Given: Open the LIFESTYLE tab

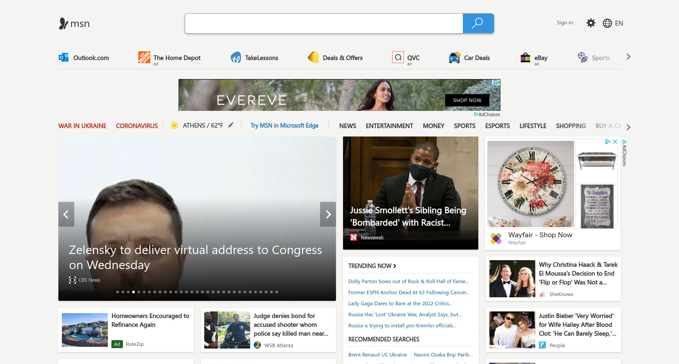Looking at the screenshot, I should (x=533, y=126).
